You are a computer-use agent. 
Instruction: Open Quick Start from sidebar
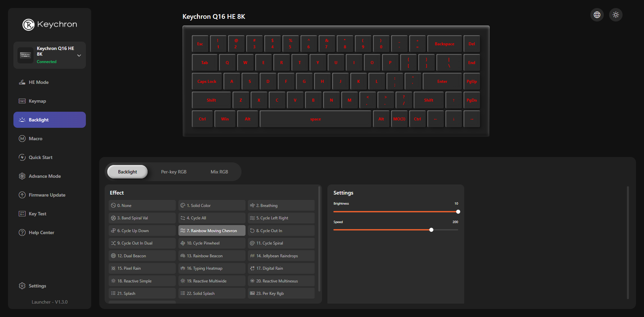tap(40, 157)
